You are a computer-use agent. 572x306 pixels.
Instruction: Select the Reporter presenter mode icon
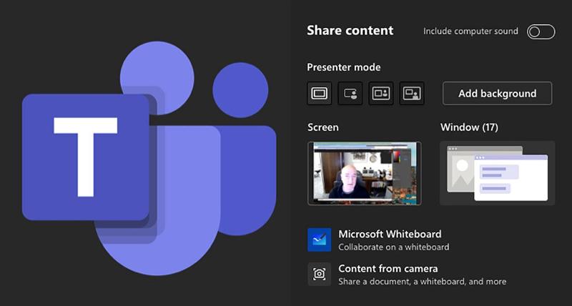point(412,94)
